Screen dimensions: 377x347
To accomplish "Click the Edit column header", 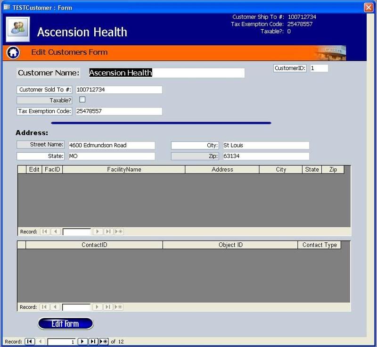I will point(34,169).
